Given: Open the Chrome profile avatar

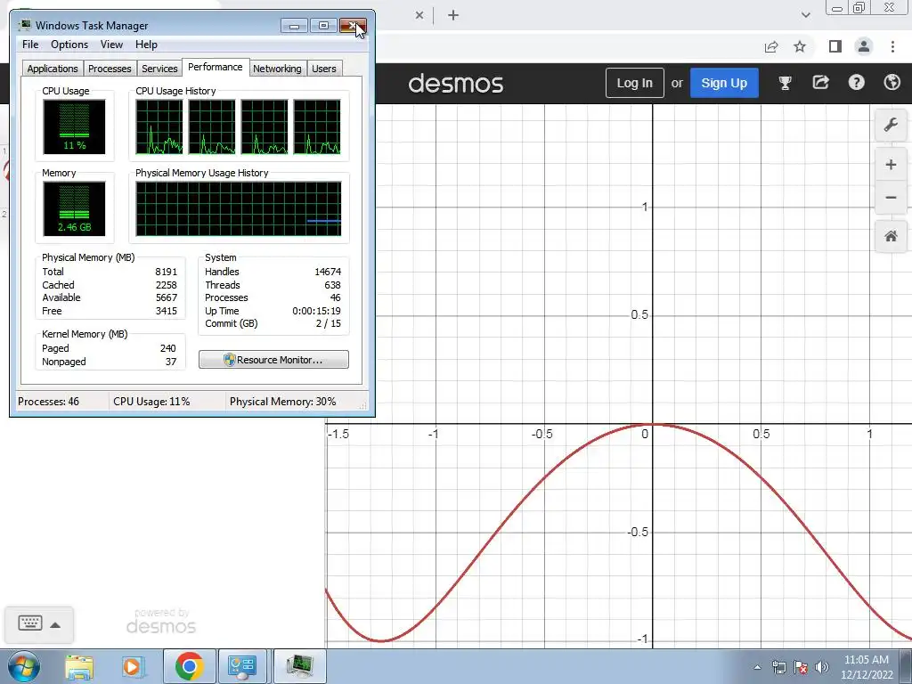Looking at the screenshot, I should 864,46.
